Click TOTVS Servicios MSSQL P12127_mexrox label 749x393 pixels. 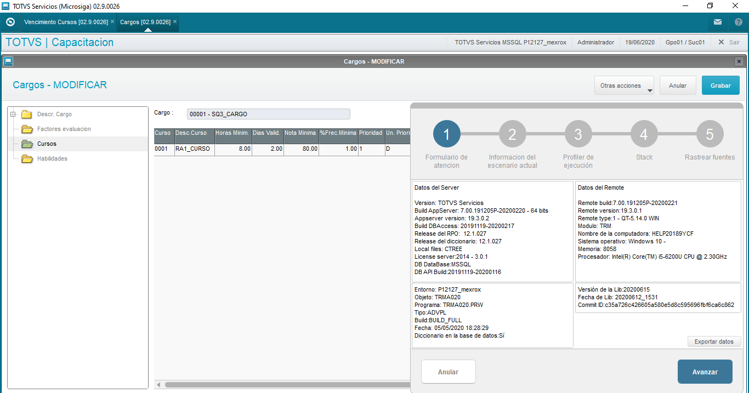click(510, 42)
